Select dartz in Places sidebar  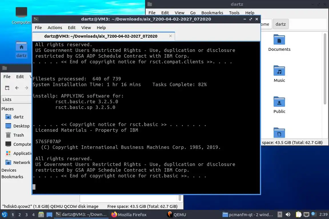coord(16,117)
